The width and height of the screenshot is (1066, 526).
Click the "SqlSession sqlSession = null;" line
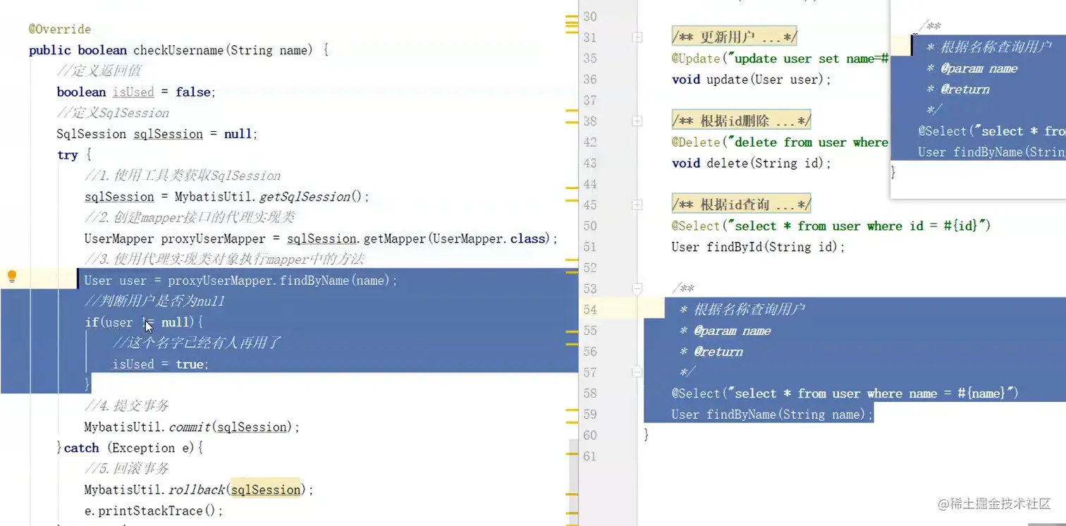click(x=157, y=134)
